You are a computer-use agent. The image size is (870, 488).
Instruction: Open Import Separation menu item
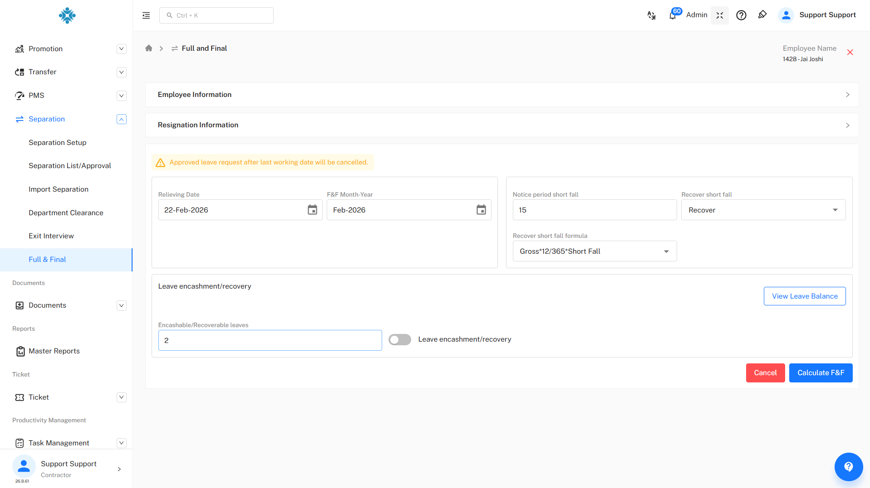[59, 189]
